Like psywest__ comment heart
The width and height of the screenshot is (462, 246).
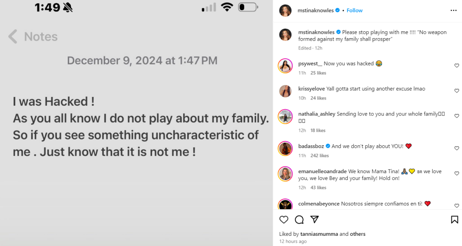click(457, 66)
